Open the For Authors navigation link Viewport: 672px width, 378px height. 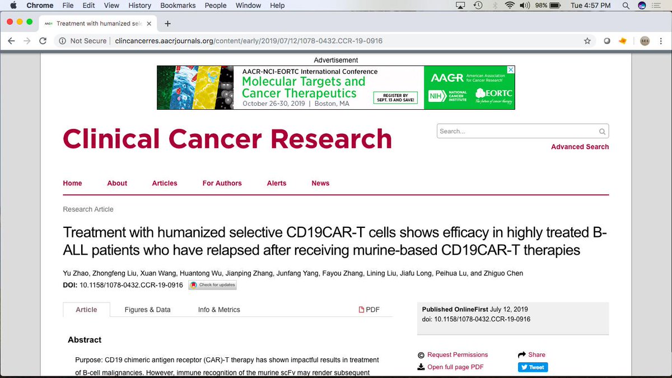click(222, 183)
